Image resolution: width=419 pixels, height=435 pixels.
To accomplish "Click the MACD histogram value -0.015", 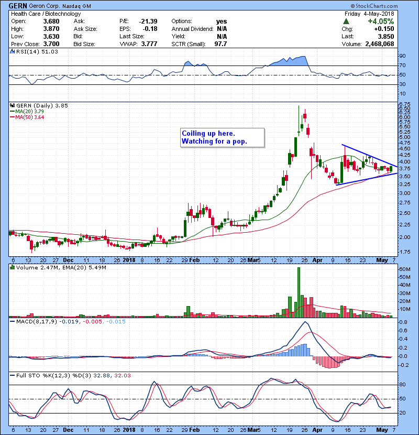I will [116, 322].
